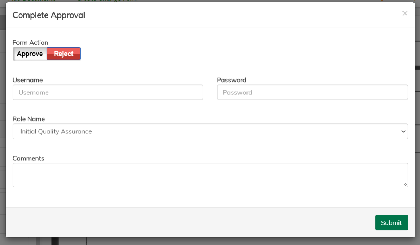The image size is (420, 245).
Task: Click the dimmed backdrop below the dialog
Action: (219, 241)
